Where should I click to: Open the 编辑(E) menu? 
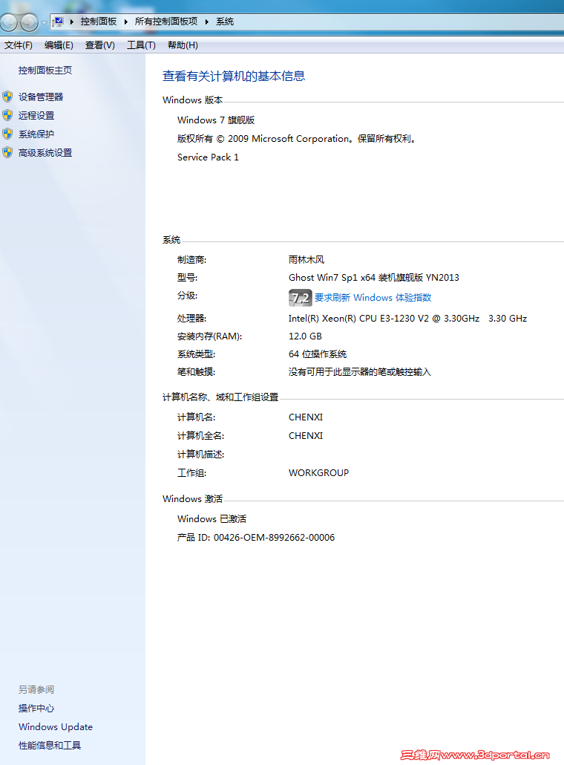[59, 45]
